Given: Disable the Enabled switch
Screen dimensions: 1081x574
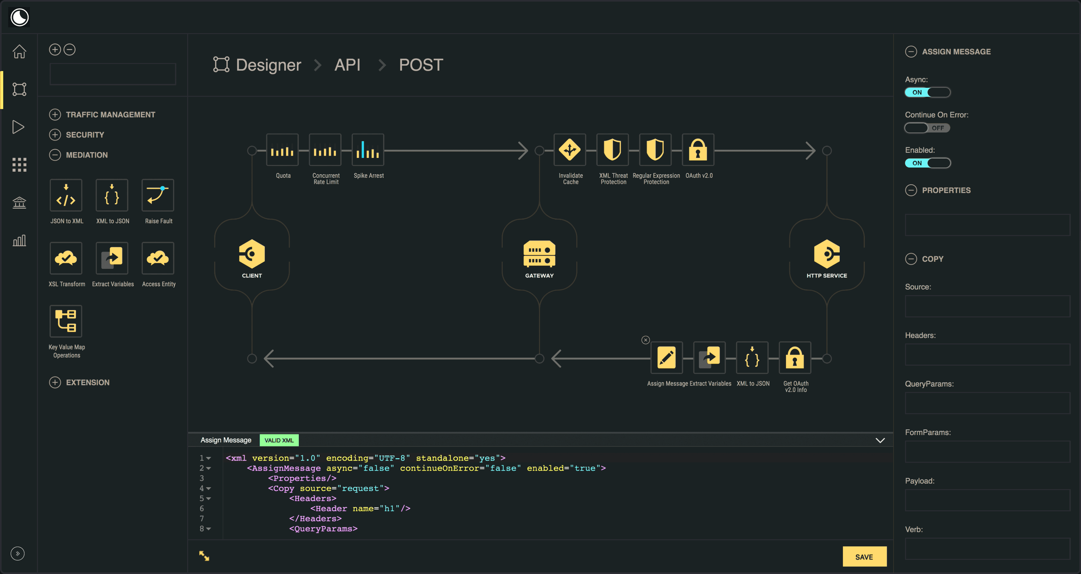Looking at the screenshot, I should point(927,163).
